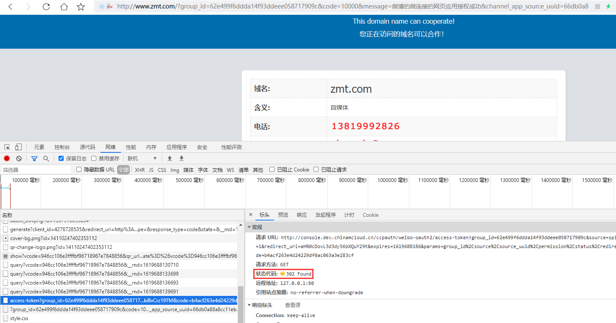The height and width of the screenshot is (323, 616).
Task: Toggle the blue filter funnel icon
Action: point(34,158)
